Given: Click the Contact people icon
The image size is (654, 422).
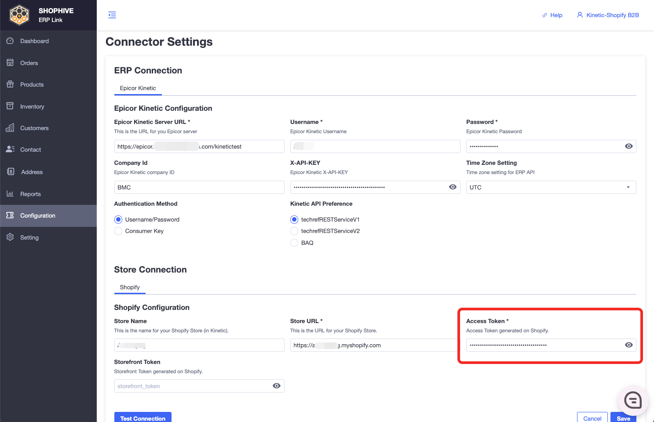Looking at the screenshot, I should [10, 149].
